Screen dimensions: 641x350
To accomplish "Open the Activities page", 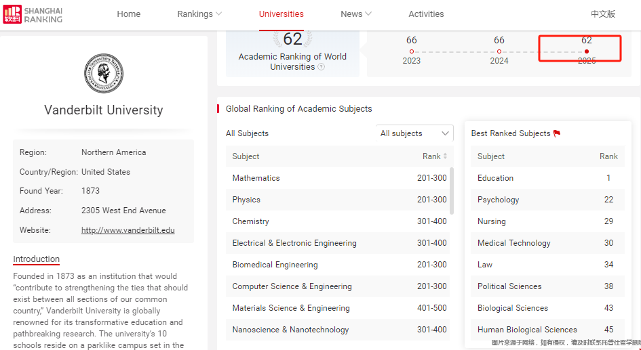I will 426,14.
